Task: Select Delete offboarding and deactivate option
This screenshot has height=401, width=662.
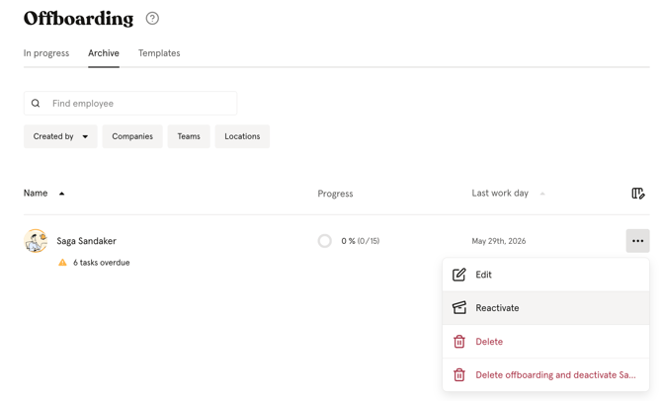Action: pyautogui.click(x=545, y=375)
